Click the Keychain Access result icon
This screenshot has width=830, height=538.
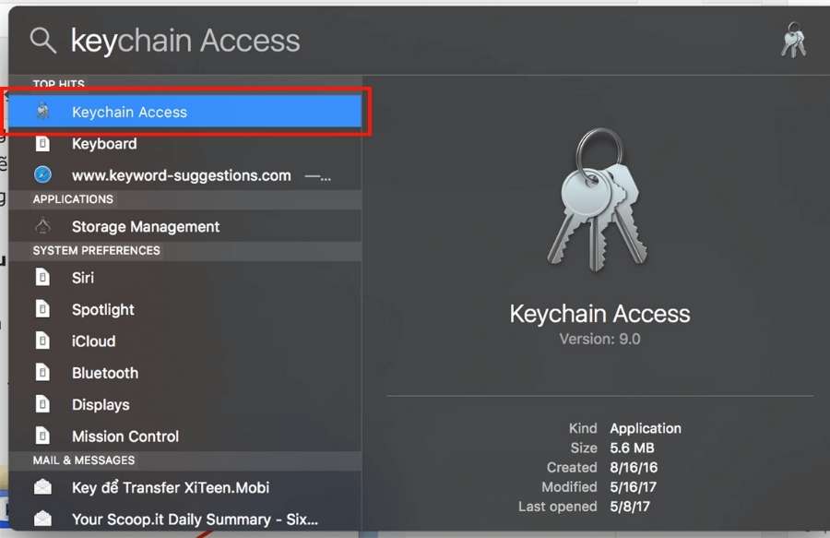pyautogui.click(x=43, y=113)
